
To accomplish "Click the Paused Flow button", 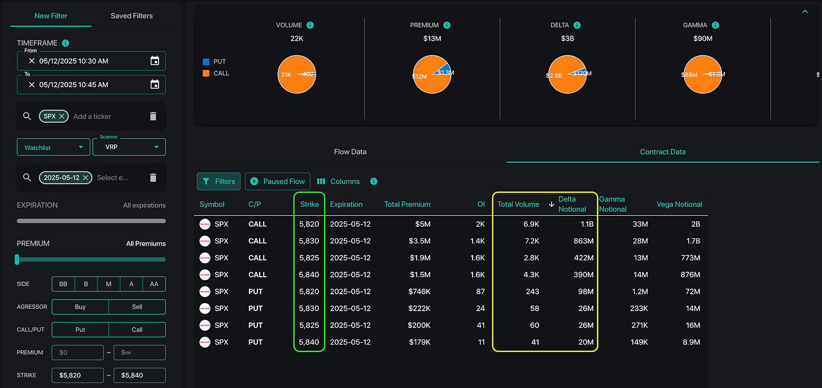I will pyautogui.click(x=277, y=181).
